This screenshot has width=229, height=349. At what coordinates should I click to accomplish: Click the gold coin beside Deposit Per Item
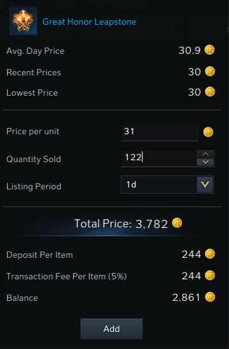tap(210, 254)
